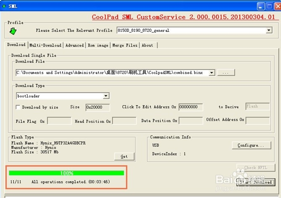Screen dimensions: 281x198
Task: Open the Configure... communication button
Action: [x=252, y=145]
